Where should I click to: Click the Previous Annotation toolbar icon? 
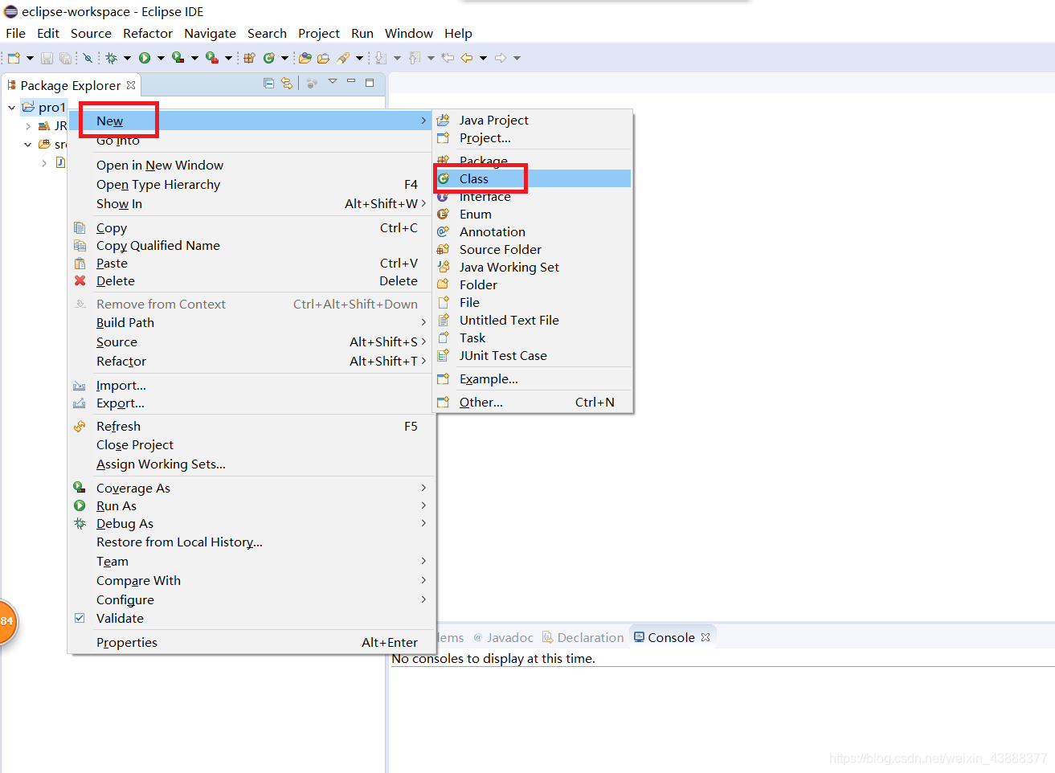click(414, 58)
